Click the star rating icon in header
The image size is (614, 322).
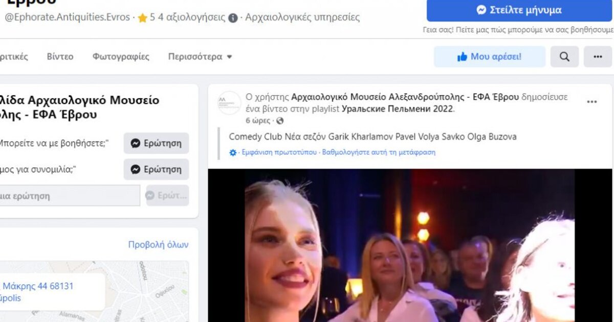[x=142, y=18]
